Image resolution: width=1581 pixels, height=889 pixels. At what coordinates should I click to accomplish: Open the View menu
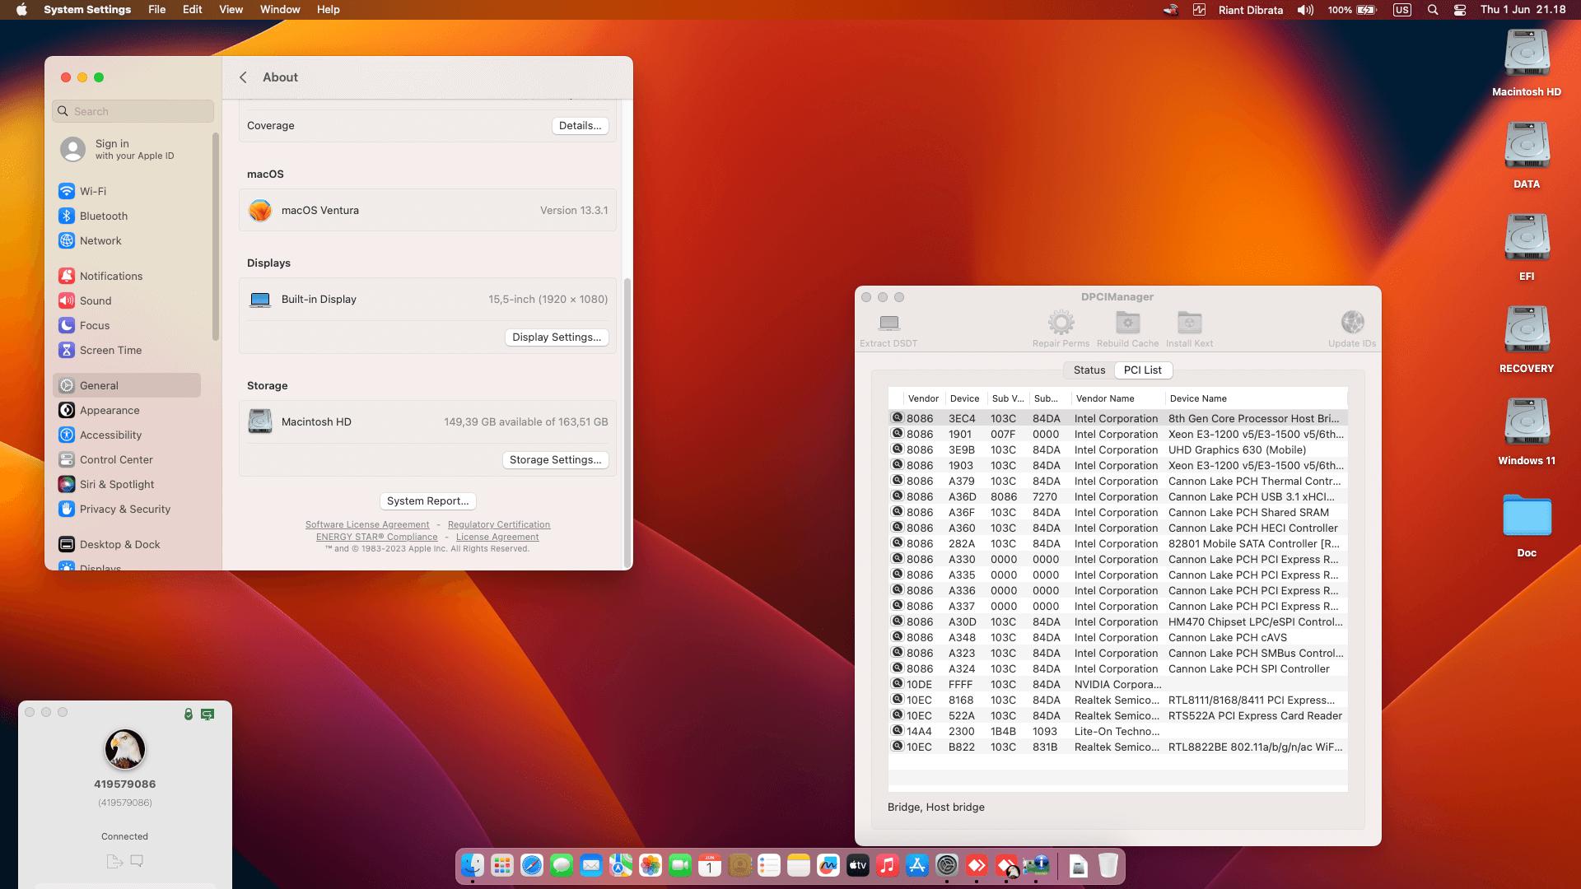(x=231, y=10)
